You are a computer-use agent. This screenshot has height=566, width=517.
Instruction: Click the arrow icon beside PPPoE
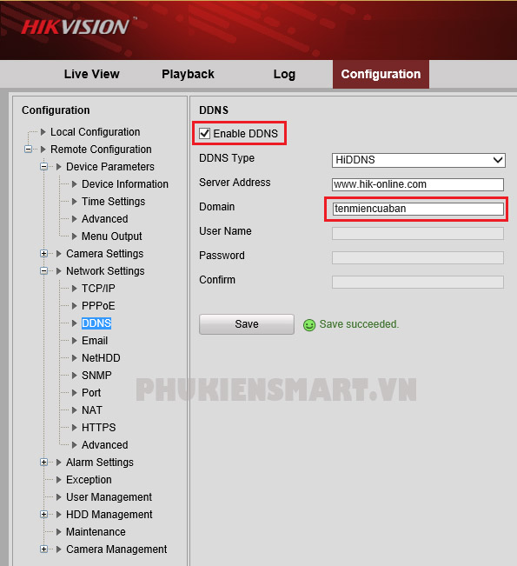coord(75,306)
